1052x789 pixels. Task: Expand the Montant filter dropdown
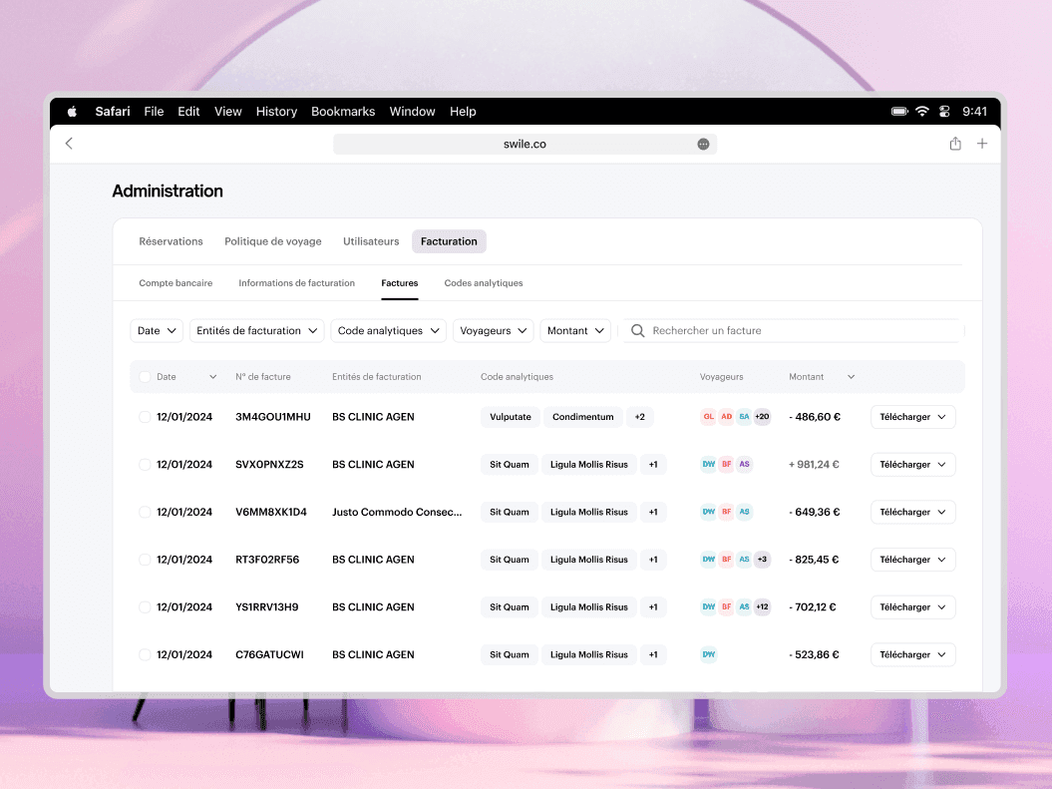pos(575,331)
